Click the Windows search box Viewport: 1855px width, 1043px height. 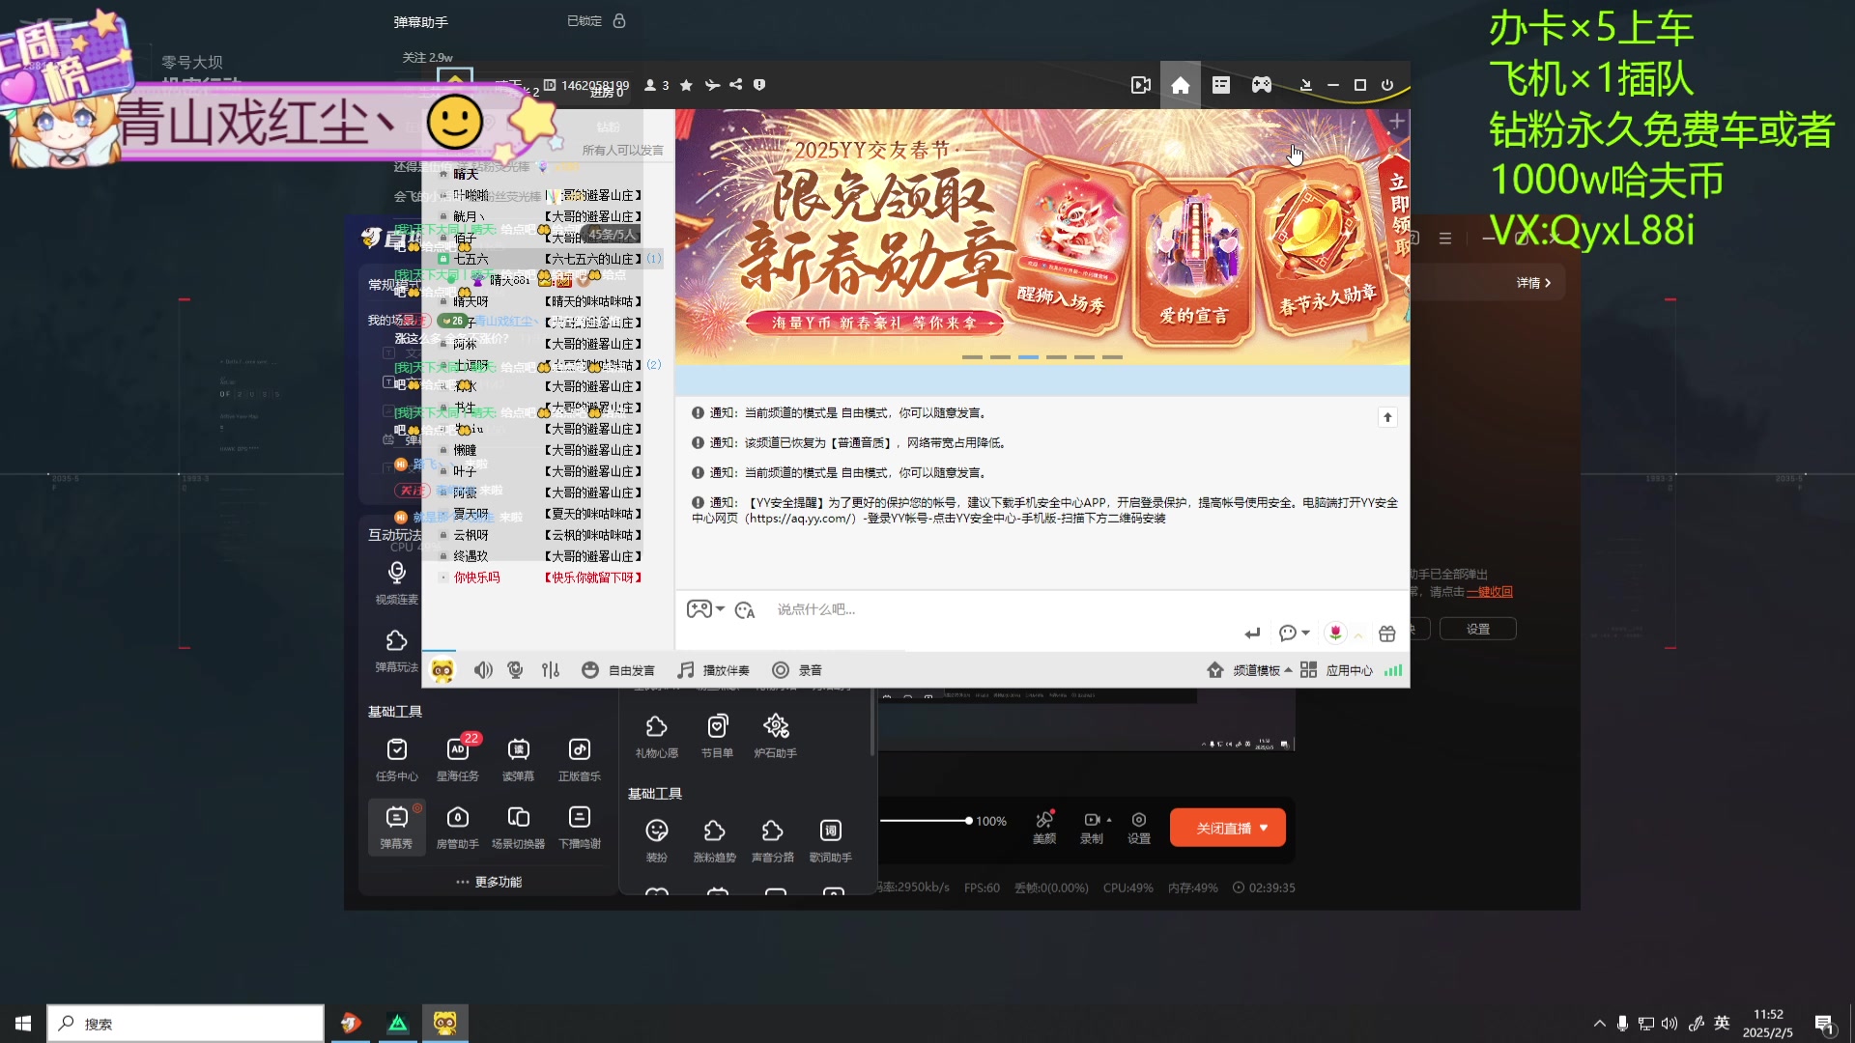pyautogui.click(x=185, y=1024)
